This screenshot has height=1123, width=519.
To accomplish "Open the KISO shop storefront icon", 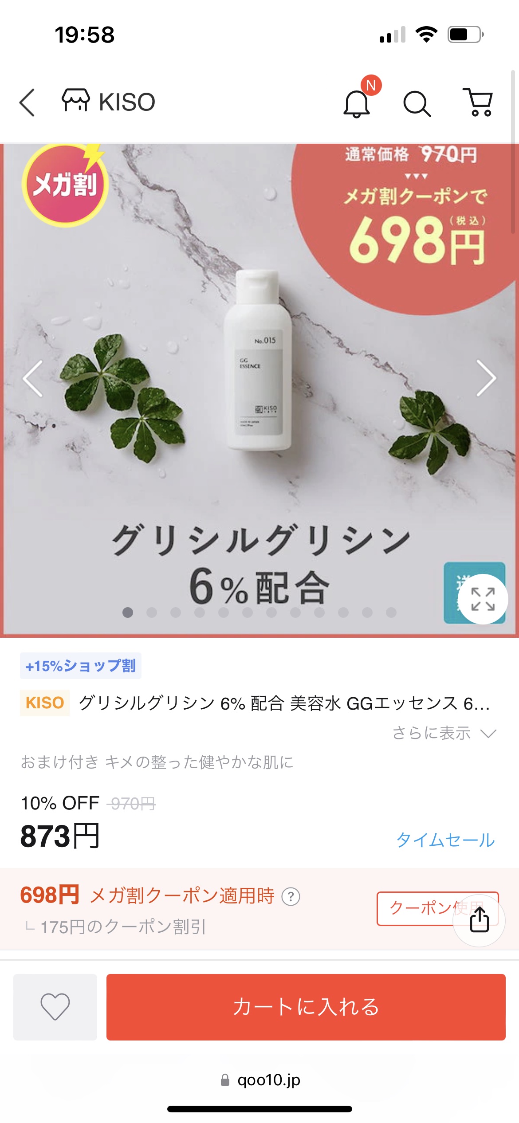I will 75,100.
